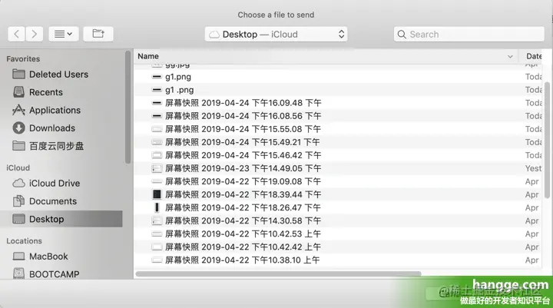Go forward with the right arrow button

tap(35, 35)
